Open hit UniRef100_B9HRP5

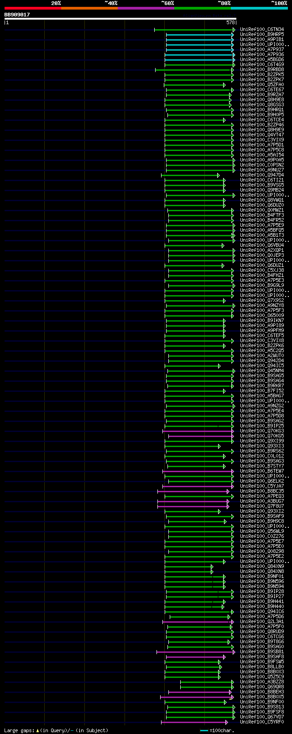(x=262, y=35)
